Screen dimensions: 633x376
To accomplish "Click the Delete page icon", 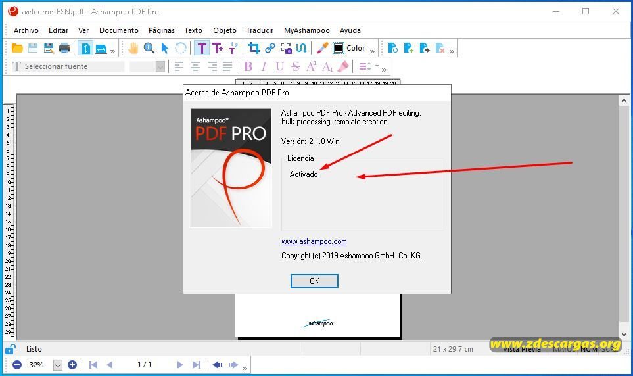I will (440, 48).
